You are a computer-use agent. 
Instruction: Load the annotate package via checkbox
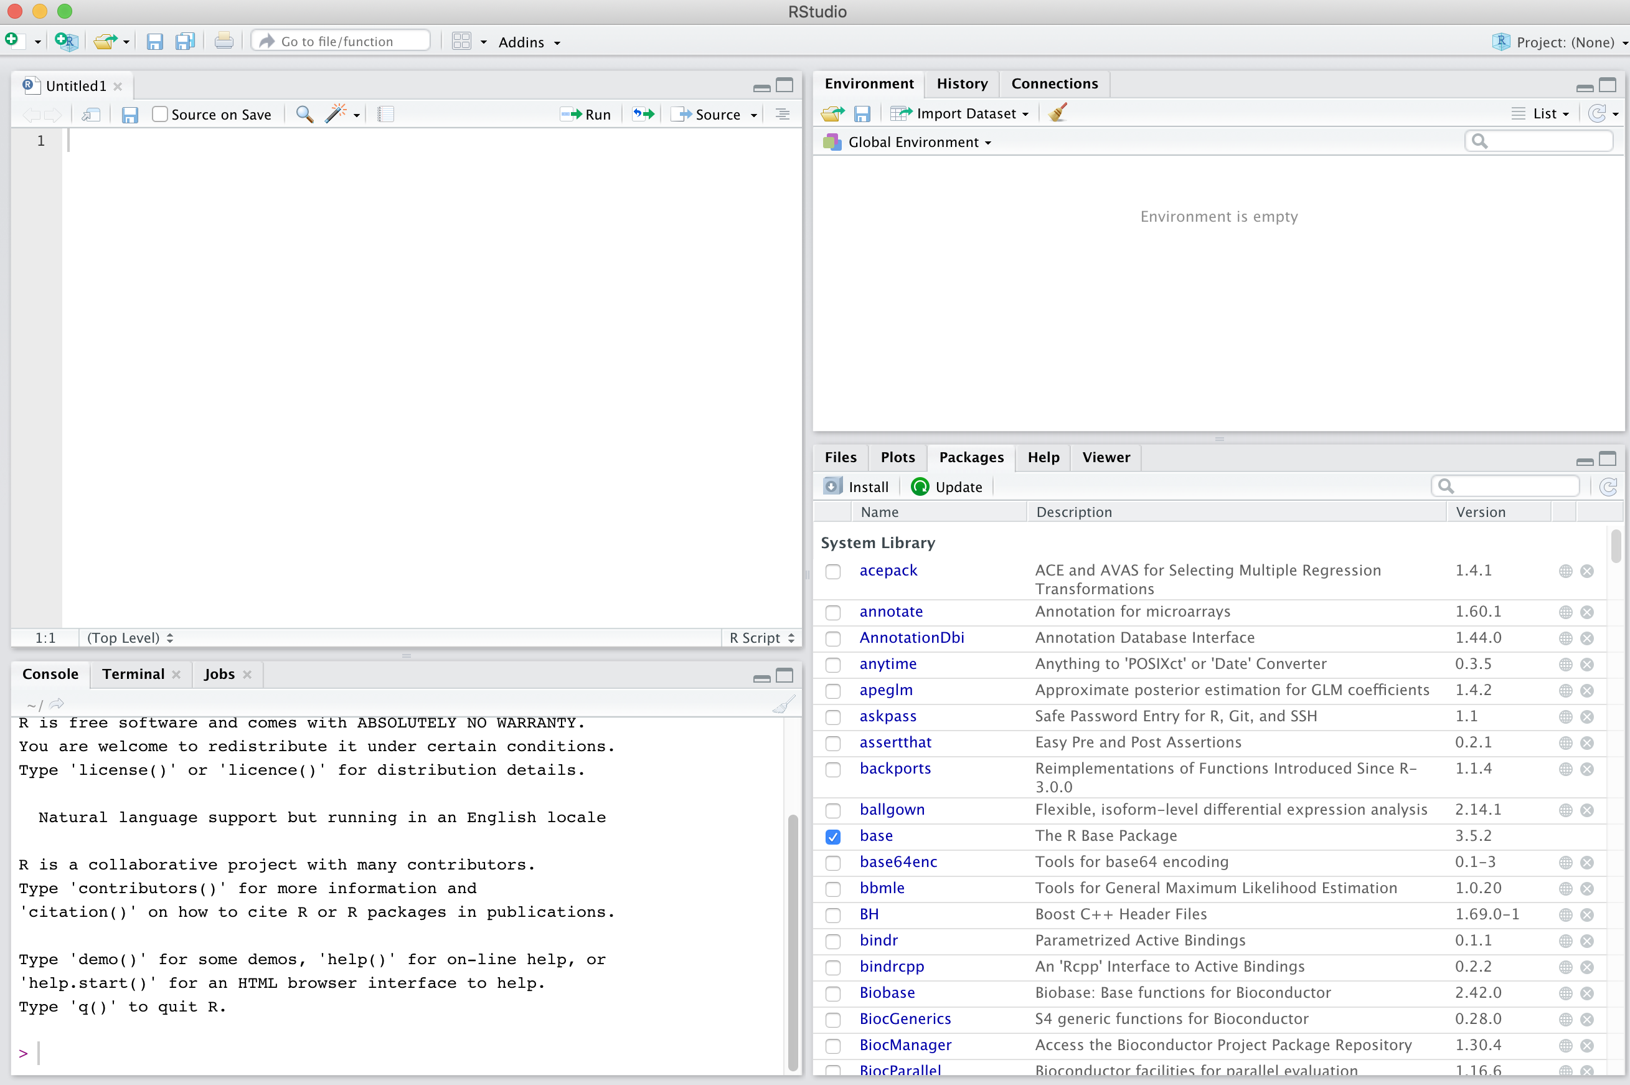[x=832, y=612]
